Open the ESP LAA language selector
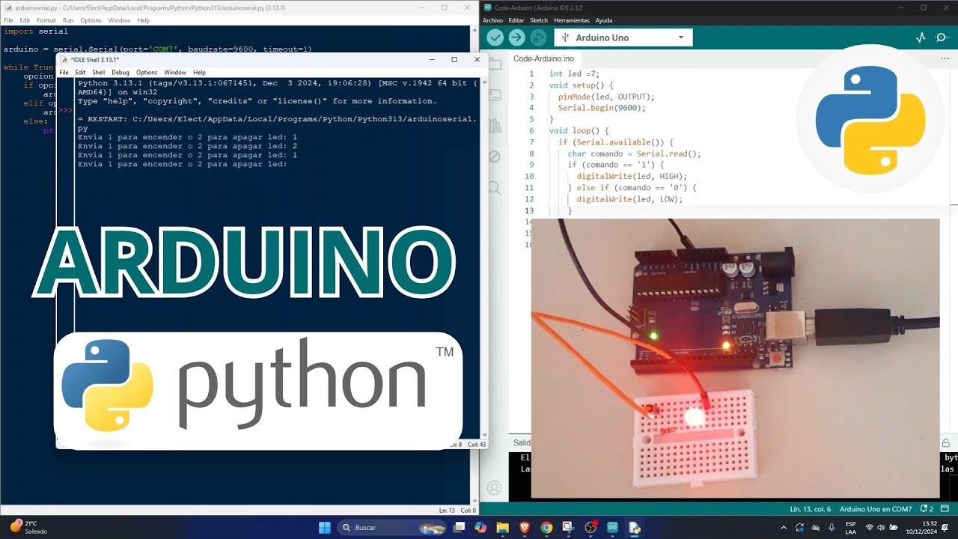Viewport: 958px width, 539px height. point(851,527)
